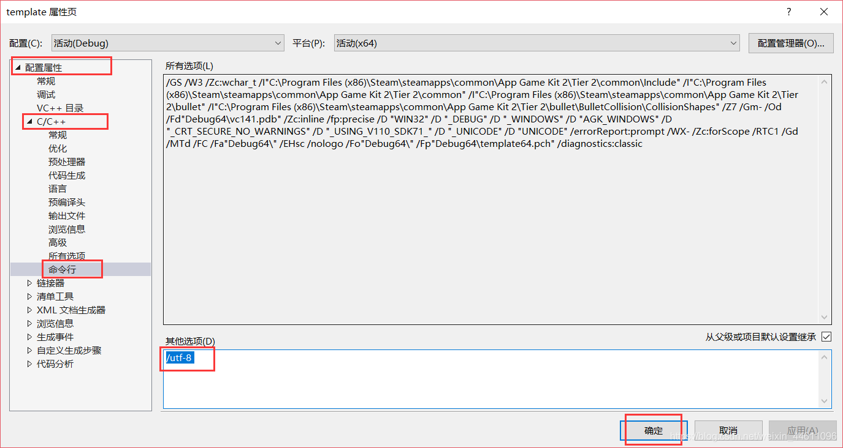Expand the 链接器 node arrow
Image resolution: width=843 pixels, height=448 pixels.
pyautogui.click(x=29, y=283)
